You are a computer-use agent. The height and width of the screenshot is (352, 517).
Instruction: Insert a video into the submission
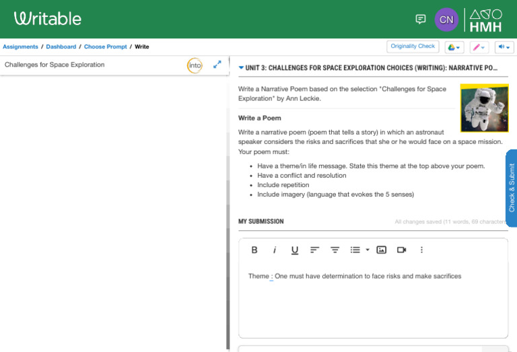402,250
